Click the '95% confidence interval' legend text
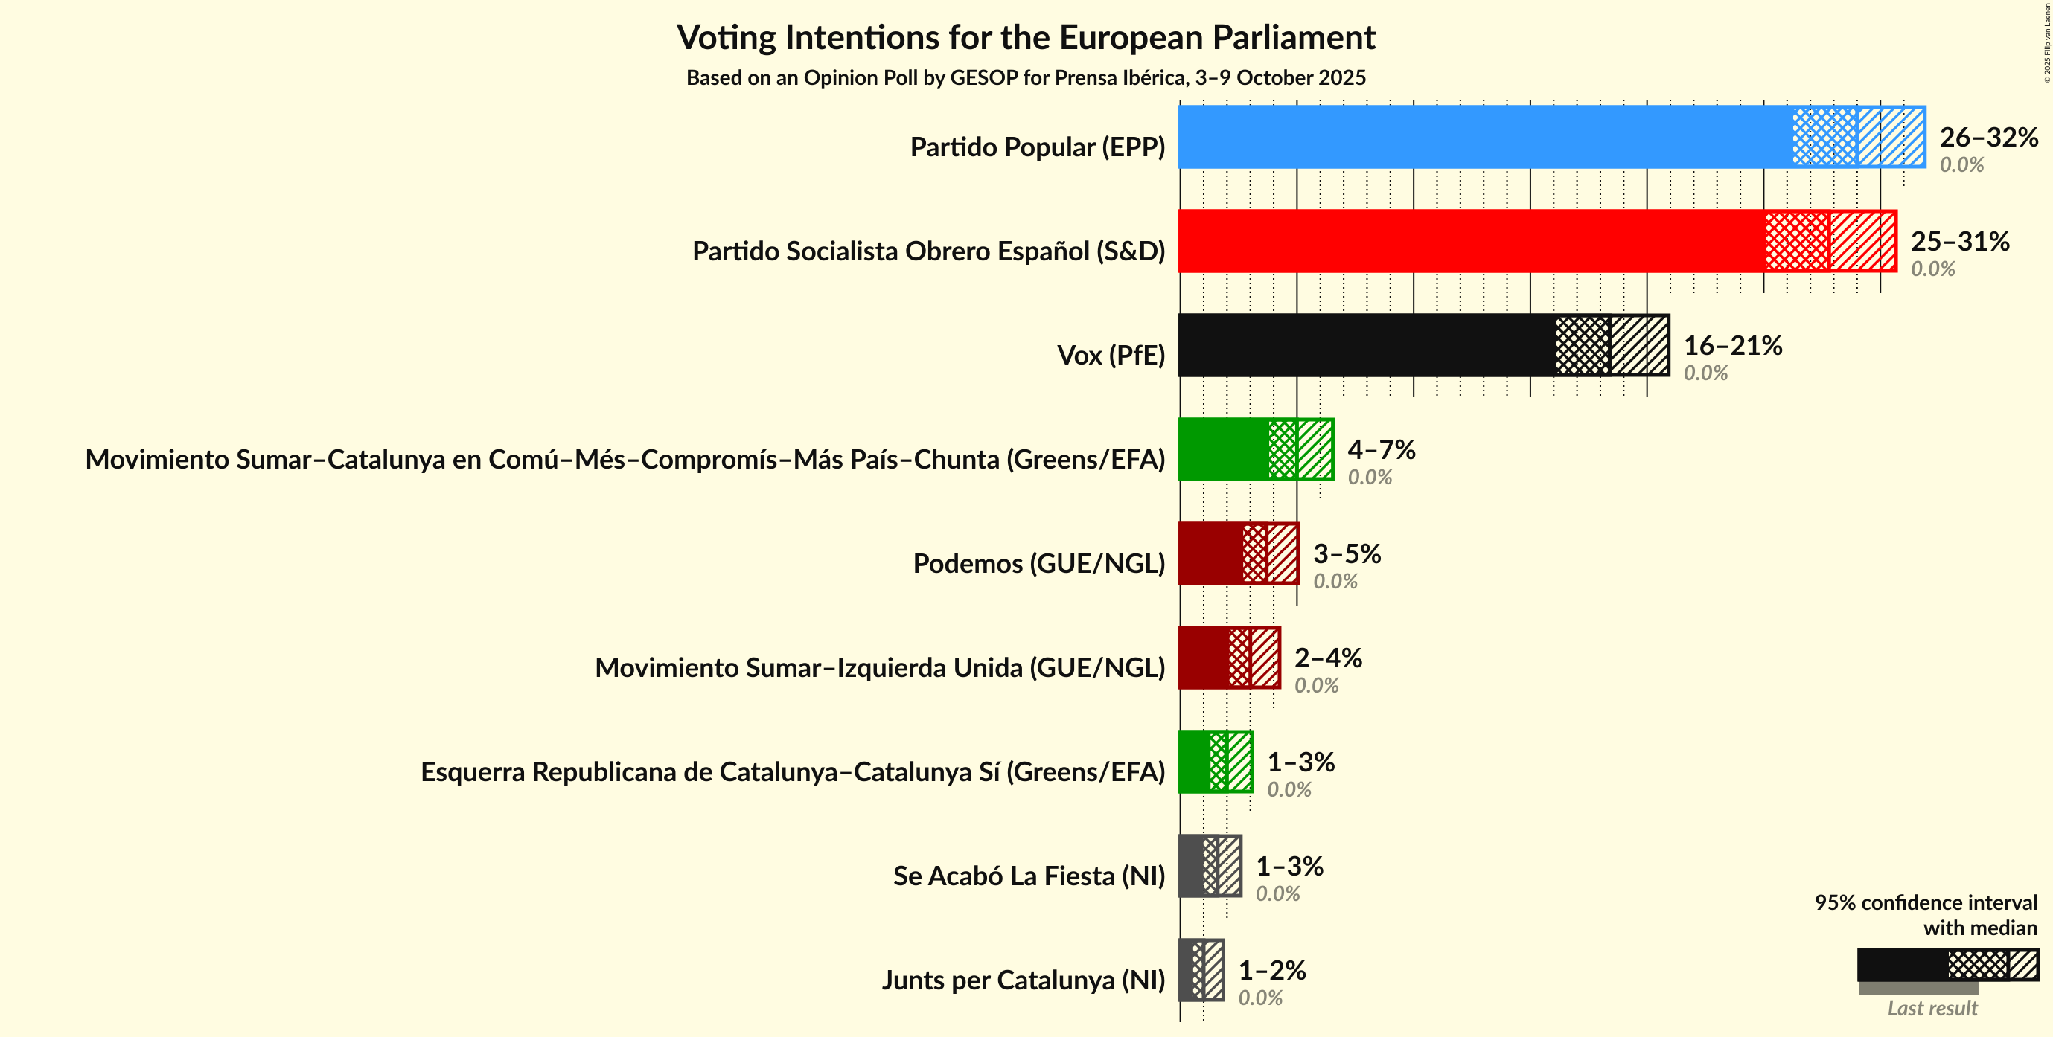Image resolution: width=2053 pixels, height=1037 pixels. (1926, 902)
